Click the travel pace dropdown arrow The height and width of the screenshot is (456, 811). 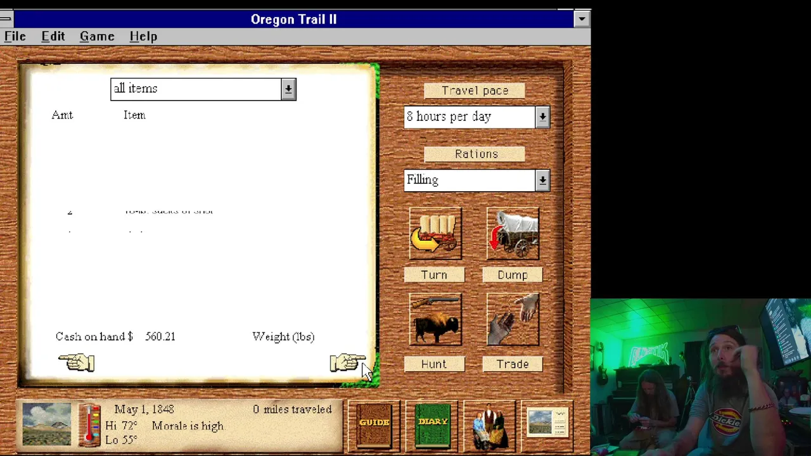point(542,117)
